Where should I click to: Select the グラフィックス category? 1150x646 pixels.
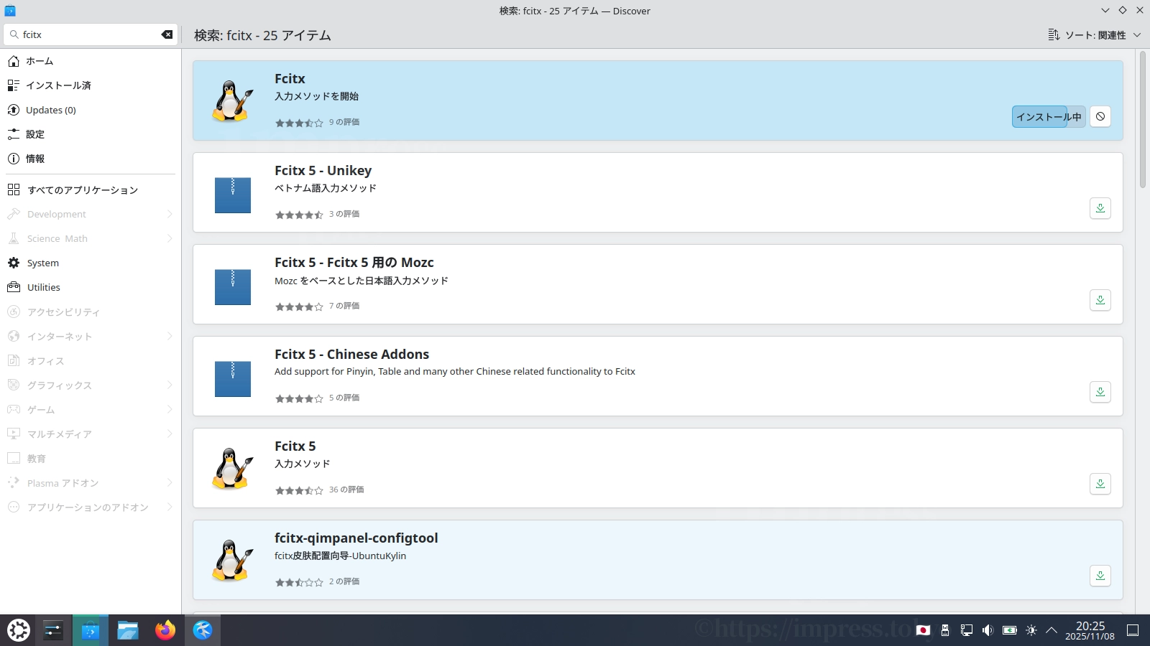(x=91, y=385)
